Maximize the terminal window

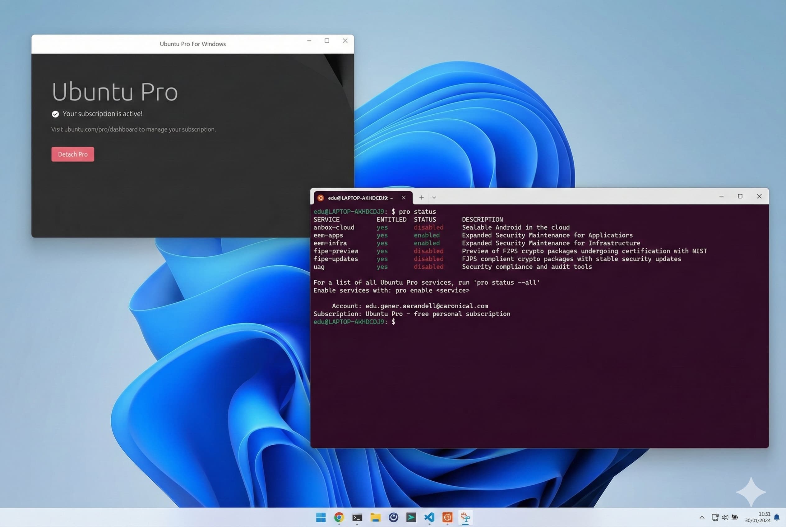click(x=740, y=196)
